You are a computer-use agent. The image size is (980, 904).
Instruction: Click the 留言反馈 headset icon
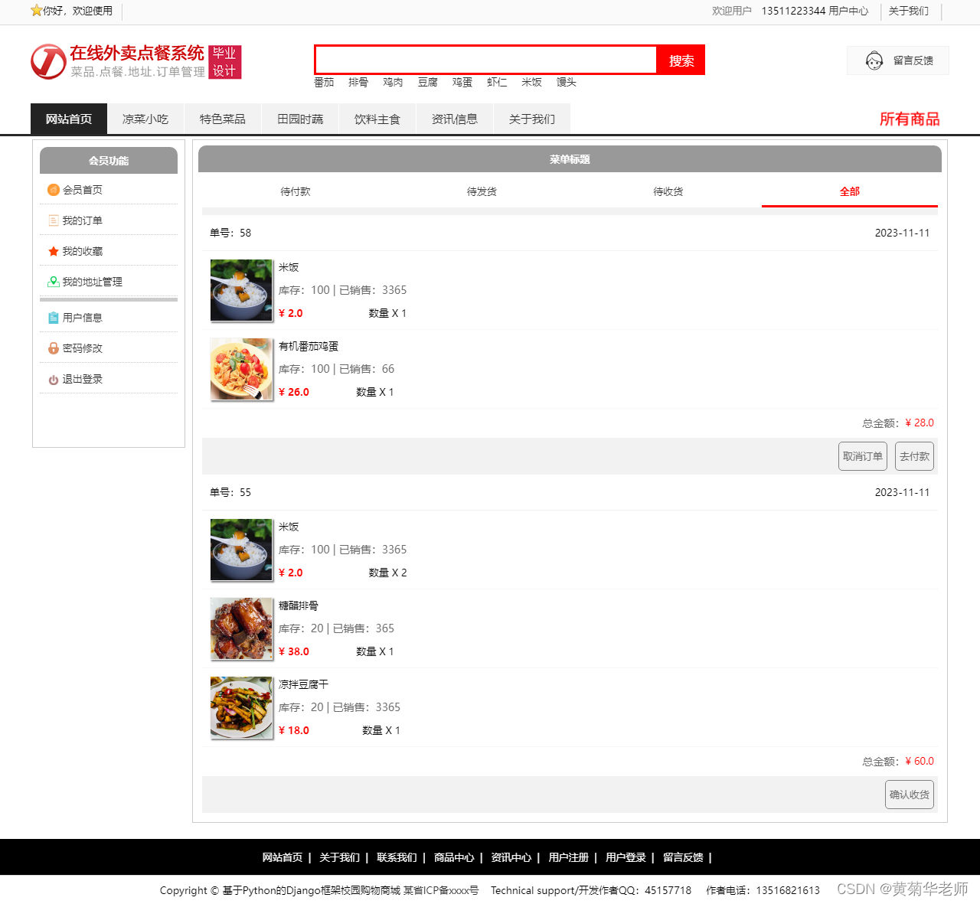[x=874, y=60]
